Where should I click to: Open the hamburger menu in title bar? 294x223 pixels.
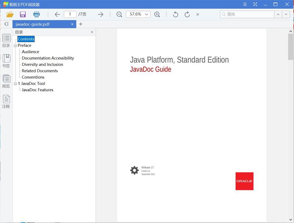[245, 4]
